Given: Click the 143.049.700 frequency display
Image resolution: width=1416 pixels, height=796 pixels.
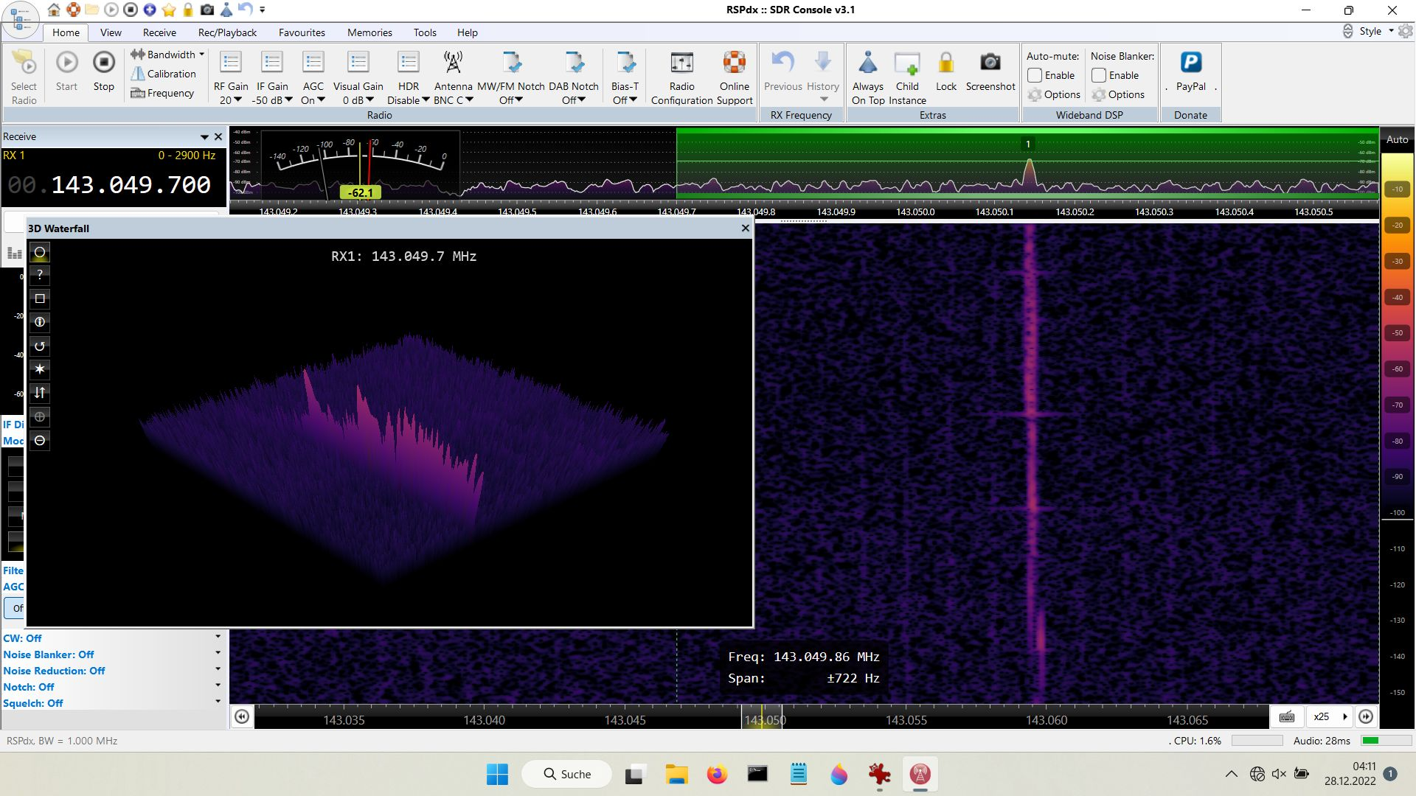Looking at the screenshot, I should 109,184.
